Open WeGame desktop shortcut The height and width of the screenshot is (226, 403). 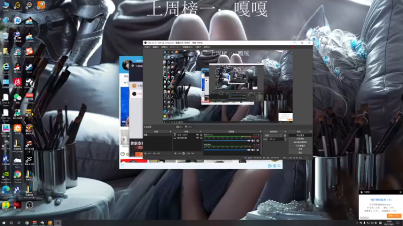[x=18, y=6]
